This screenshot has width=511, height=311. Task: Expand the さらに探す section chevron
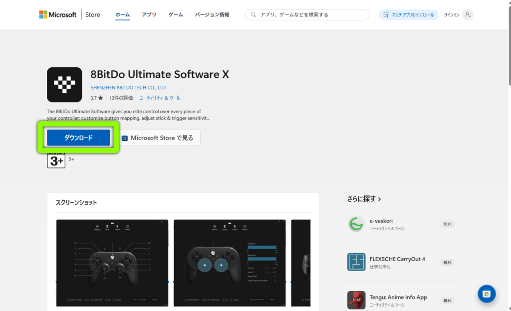pos(380,199)
